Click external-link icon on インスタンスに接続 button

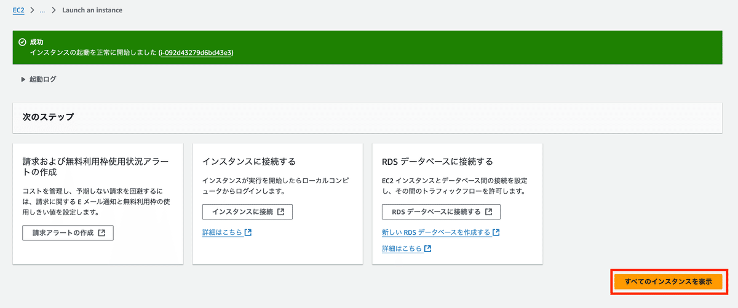(280, 212)
